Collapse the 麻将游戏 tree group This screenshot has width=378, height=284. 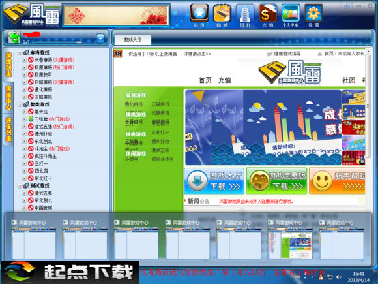pyautogui.click(x=20, y=52)
